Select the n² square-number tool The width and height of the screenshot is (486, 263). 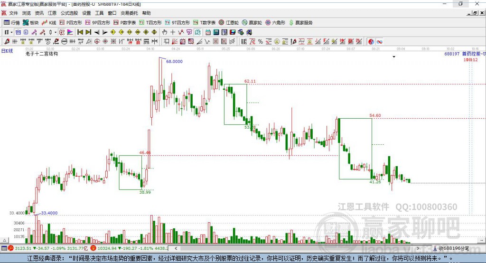(81, 42)
